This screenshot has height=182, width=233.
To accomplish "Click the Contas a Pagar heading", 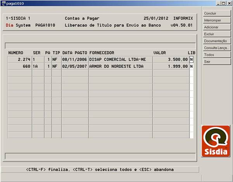I will coord(82,18).
